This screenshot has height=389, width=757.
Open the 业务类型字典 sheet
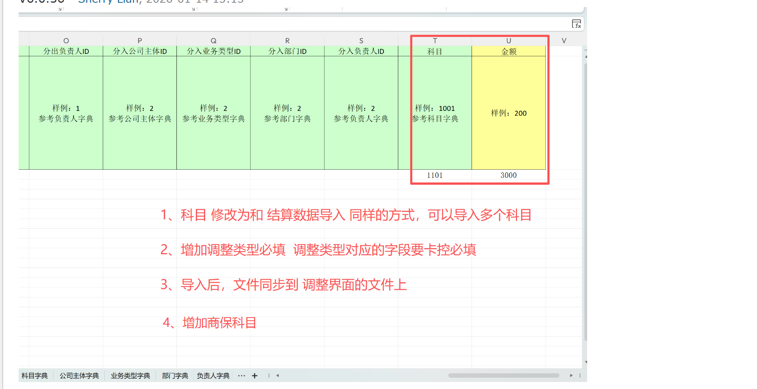pos(130,376)
